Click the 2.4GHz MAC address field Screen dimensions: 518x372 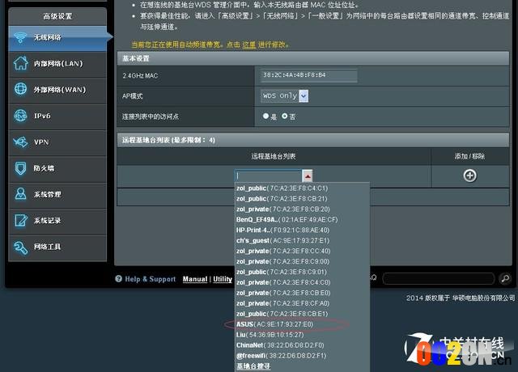(308, 75)
